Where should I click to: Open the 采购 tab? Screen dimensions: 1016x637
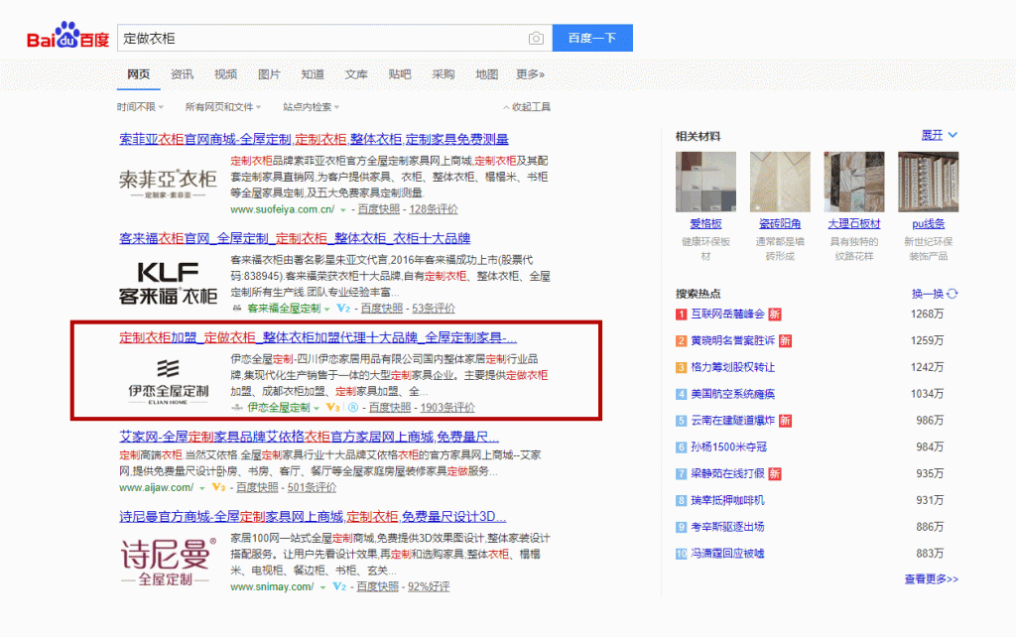[444, 74]
